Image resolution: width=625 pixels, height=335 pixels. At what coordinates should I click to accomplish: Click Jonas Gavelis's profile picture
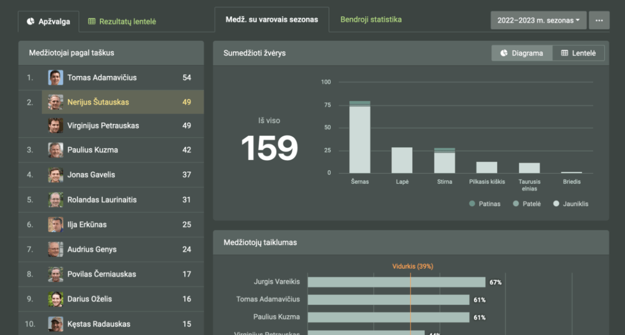55,175
